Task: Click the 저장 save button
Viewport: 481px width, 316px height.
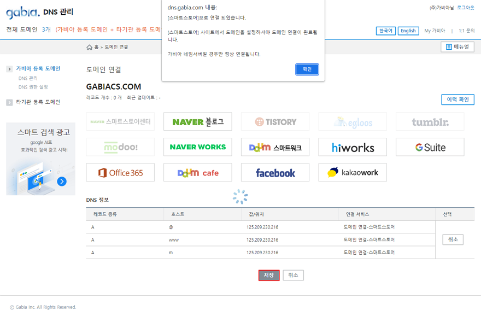Action: click(269, 275)
